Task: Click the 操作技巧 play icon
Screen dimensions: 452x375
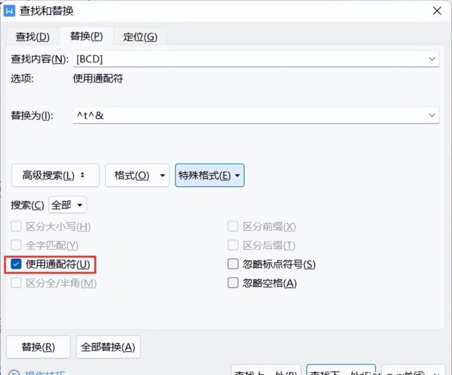Action: pyautogui.click(x=14, y=373)
